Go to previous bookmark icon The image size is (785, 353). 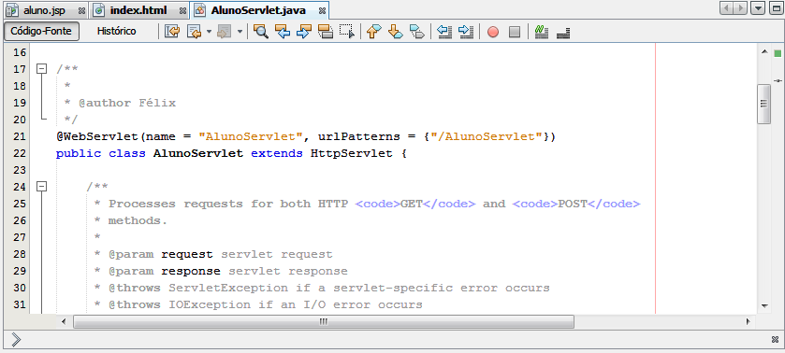point(373,32)
